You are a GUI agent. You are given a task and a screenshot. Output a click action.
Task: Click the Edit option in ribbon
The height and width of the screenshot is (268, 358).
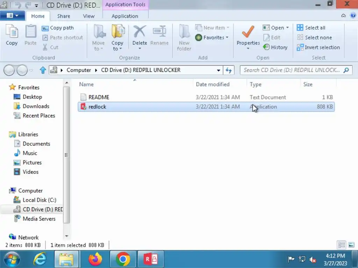(272, 38)
